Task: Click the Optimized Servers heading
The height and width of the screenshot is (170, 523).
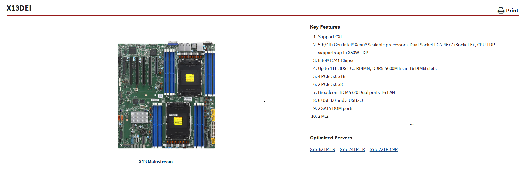Action: 331,138
